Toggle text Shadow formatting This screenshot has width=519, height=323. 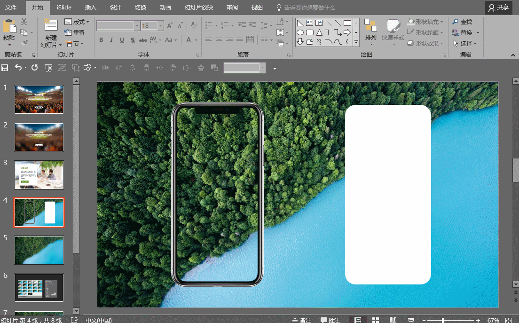pyautogui.click(x=133, y=40)
